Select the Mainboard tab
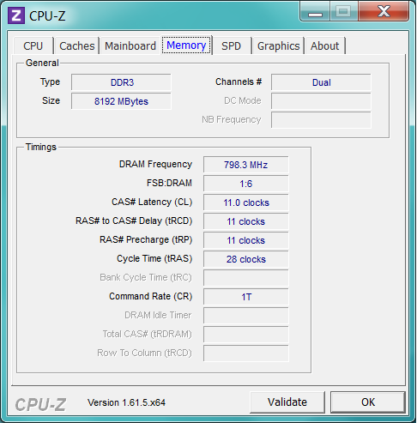 (130, 45)
